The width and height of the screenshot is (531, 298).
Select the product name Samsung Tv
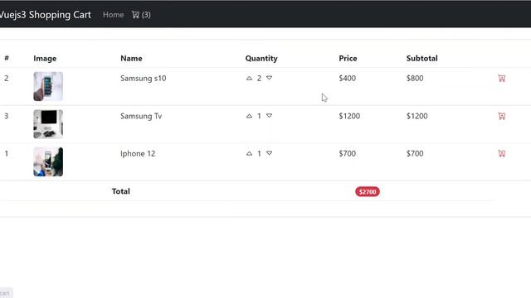pyautogui.click(x=141, y=116)
